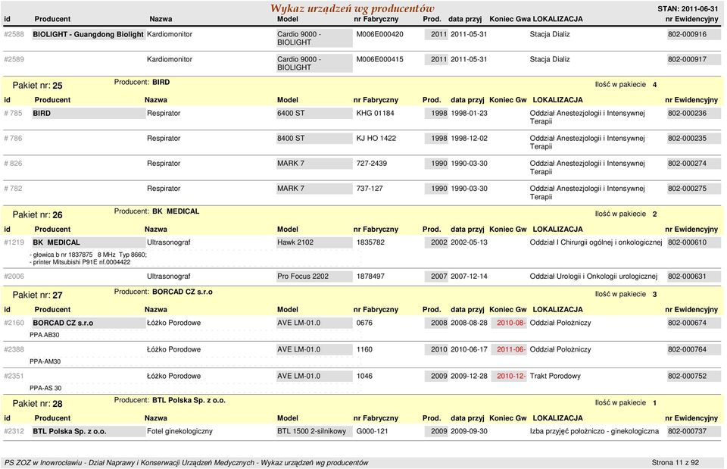
Task: Select serial number '737-127'
Action: pos(370,189)
